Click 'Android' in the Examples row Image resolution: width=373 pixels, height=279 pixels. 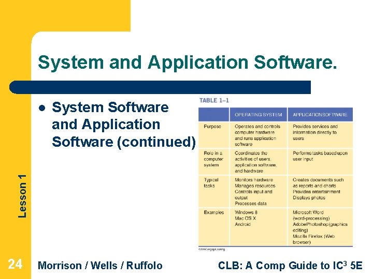tap(242, 224)
